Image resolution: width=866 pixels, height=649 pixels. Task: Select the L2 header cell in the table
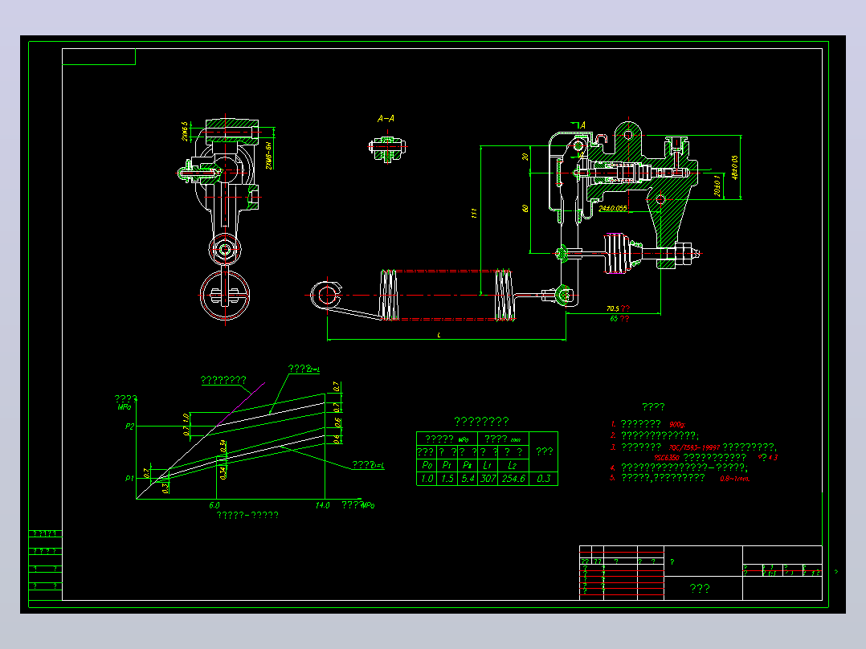pyautogui.click(x=513, y=465)
